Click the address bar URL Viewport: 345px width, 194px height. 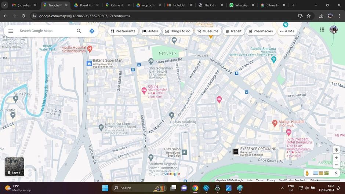tap(84, 16)
